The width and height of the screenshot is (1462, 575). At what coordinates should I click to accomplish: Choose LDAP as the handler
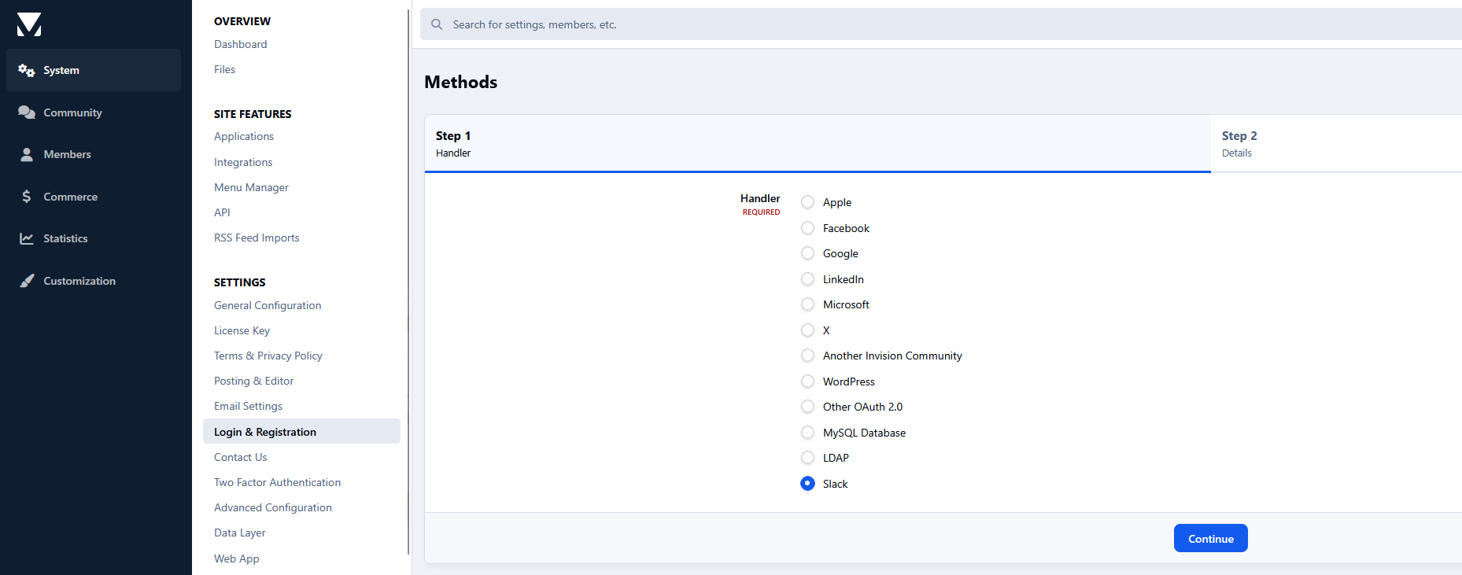click(x=807, y=458)
